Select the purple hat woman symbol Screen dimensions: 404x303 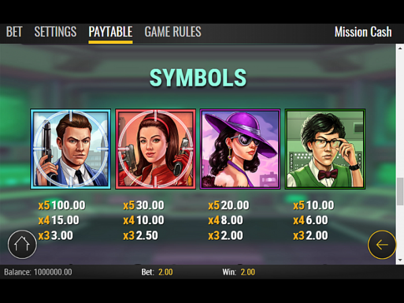coord(240,149)
